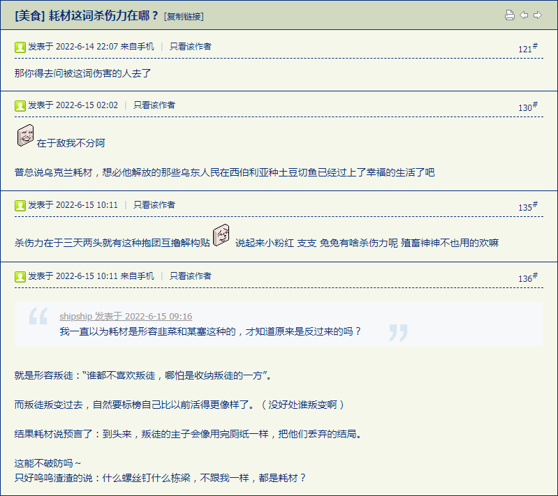Click floor number 130#
Viewport: 558px width, 496px height.
528,107
